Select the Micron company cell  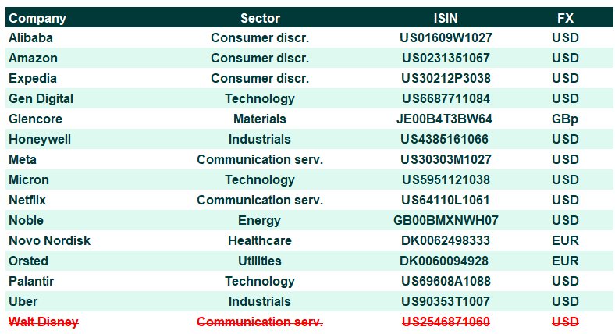(29, 180)
